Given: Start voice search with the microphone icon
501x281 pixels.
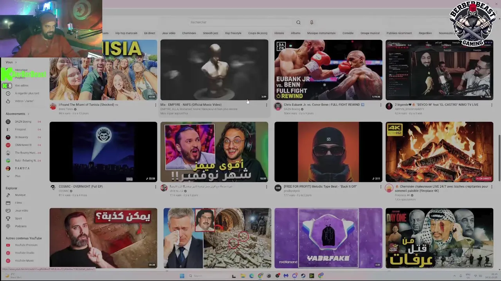Looking at the screenshot, I should point(312,22).
